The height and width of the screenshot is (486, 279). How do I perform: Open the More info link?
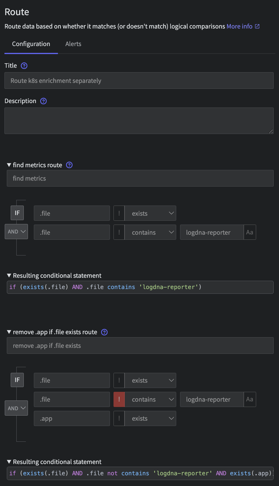click(239, 26)
